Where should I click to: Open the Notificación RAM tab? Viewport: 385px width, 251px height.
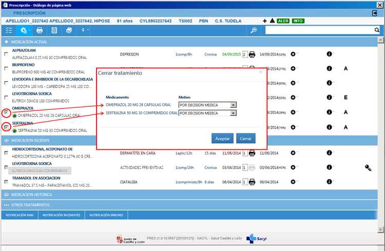point(19,215)
